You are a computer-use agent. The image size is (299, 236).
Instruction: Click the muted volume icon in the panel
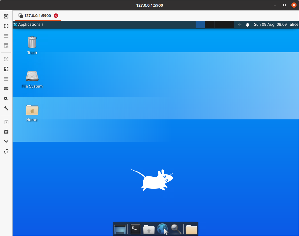coord(239,25)
